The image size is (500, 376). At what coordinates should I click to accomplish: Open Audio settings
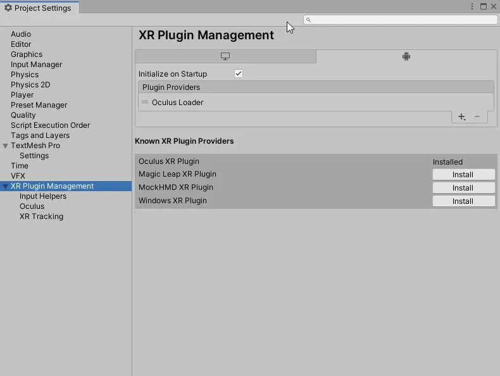click(x=21, y=34)
